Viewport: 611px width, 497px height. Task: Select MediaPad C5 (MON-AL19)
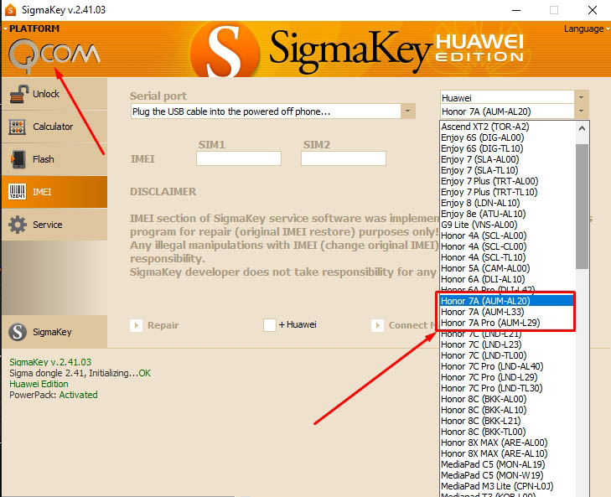507,464
